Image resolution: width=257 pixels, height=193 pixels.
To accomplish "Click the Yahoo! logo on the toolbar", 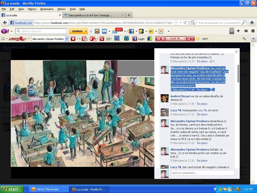I will [5, 31].
